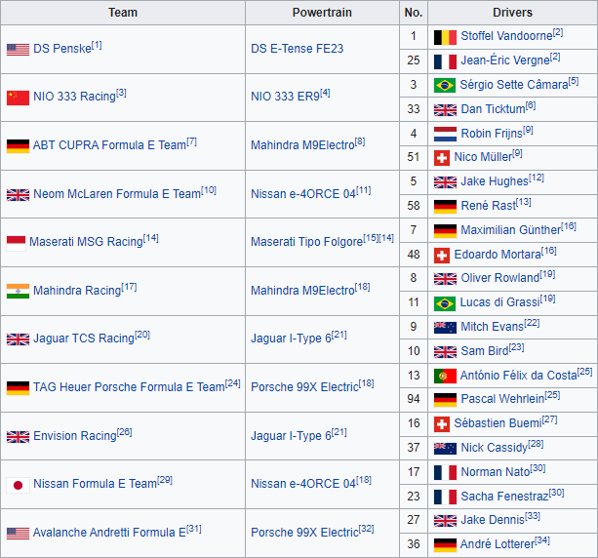Select car number 94 cell
598x558 pixels.
pos(414,399)
